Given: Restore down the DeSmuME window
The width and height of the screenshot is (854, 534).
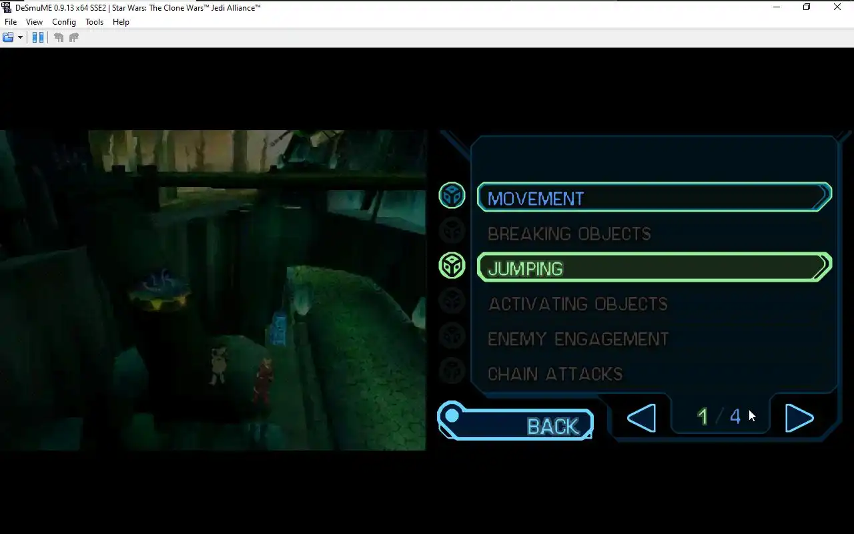Looking at the screenshot, I should coord(807,7).
